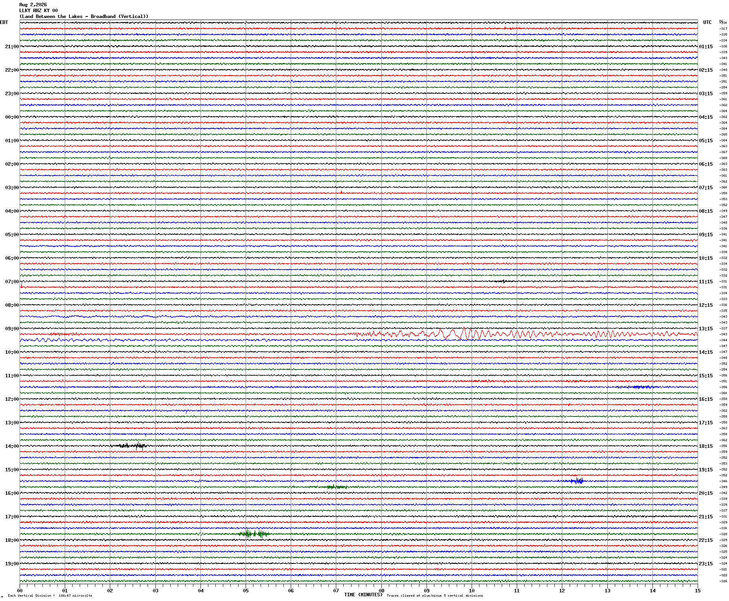Click the "18:15" UTC time label
Viewport: 729px width, 601px height.
tap(706, 446)
